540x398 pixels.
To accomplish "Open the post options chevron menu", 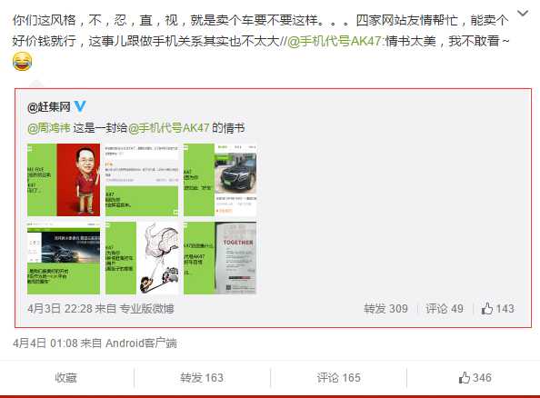I will (x=523, y=14).
